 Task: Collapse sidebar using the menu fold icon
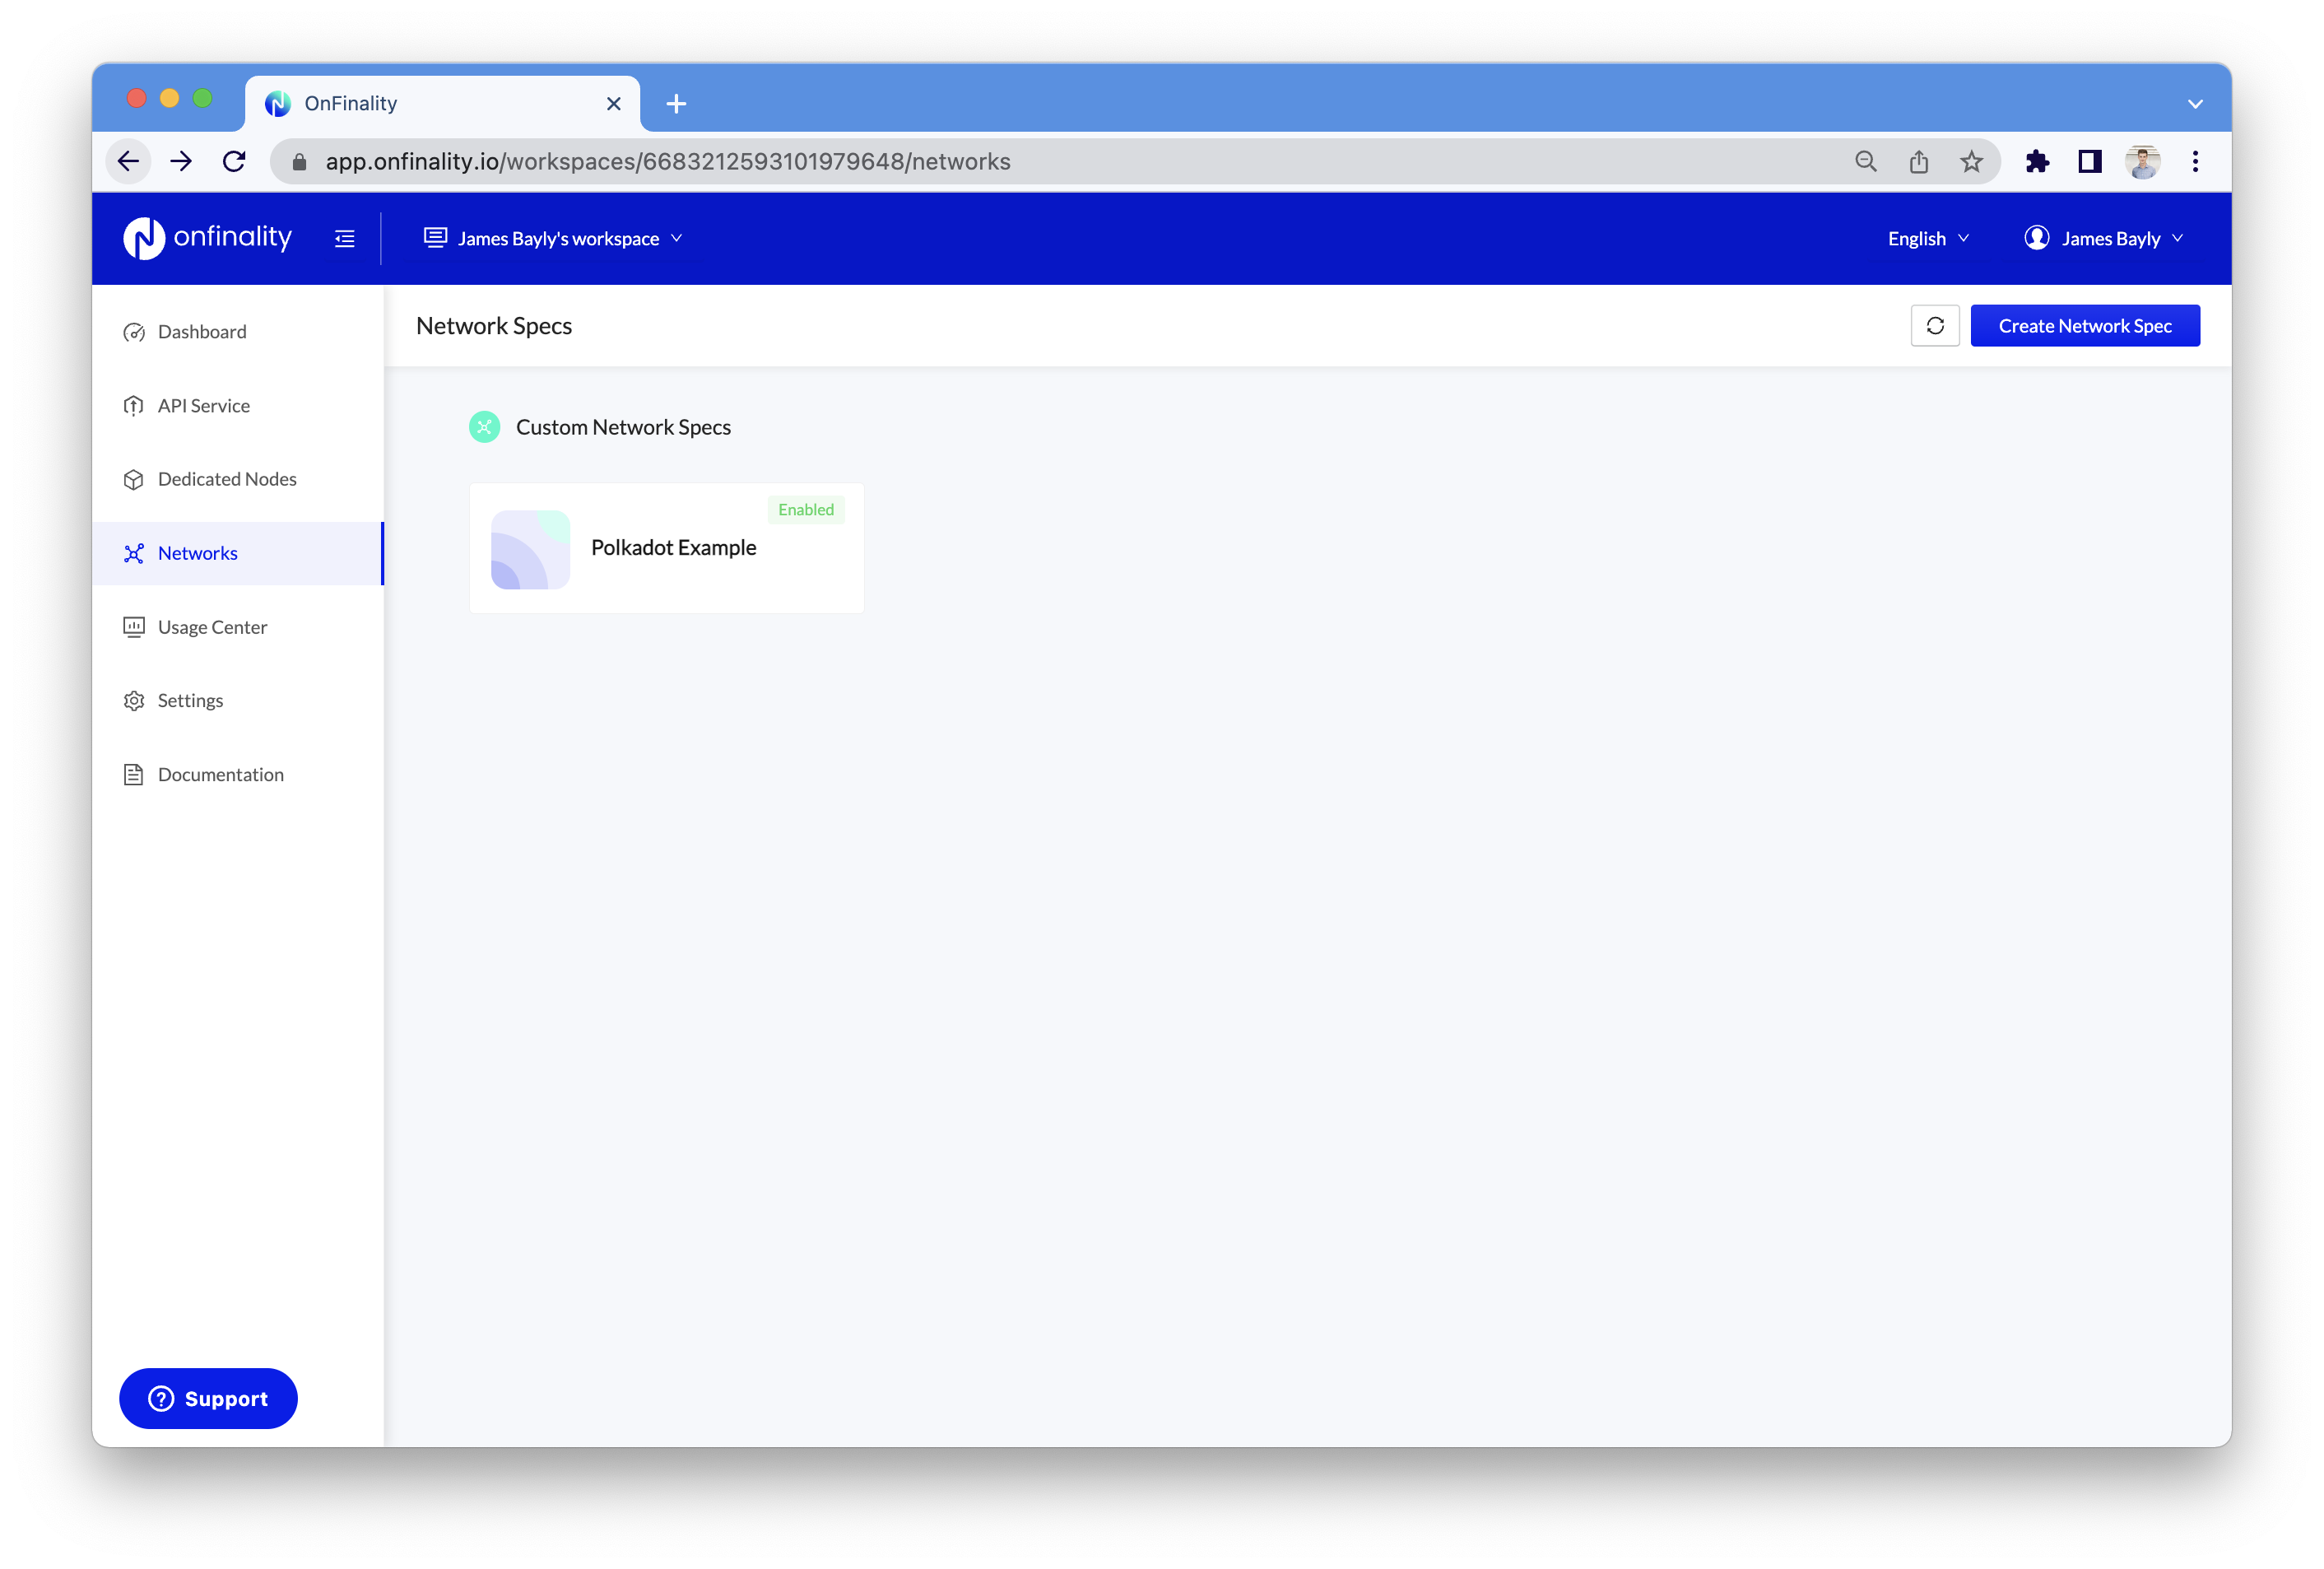344,238
